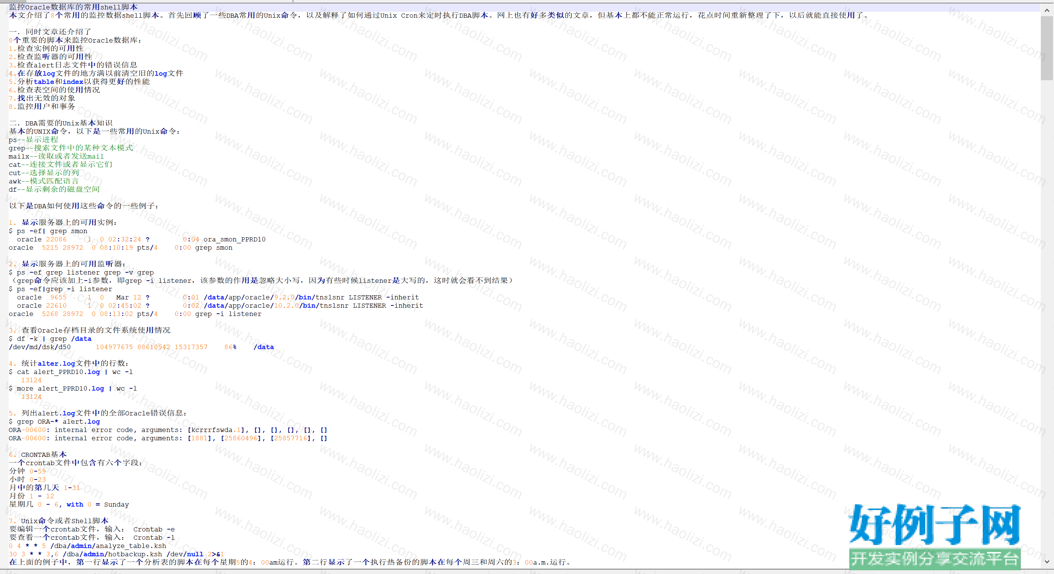Screen dimensions: 1054x574
Task: Click the heading "7. Unix命令或者Shell脚本"
Action: point(58,521)
